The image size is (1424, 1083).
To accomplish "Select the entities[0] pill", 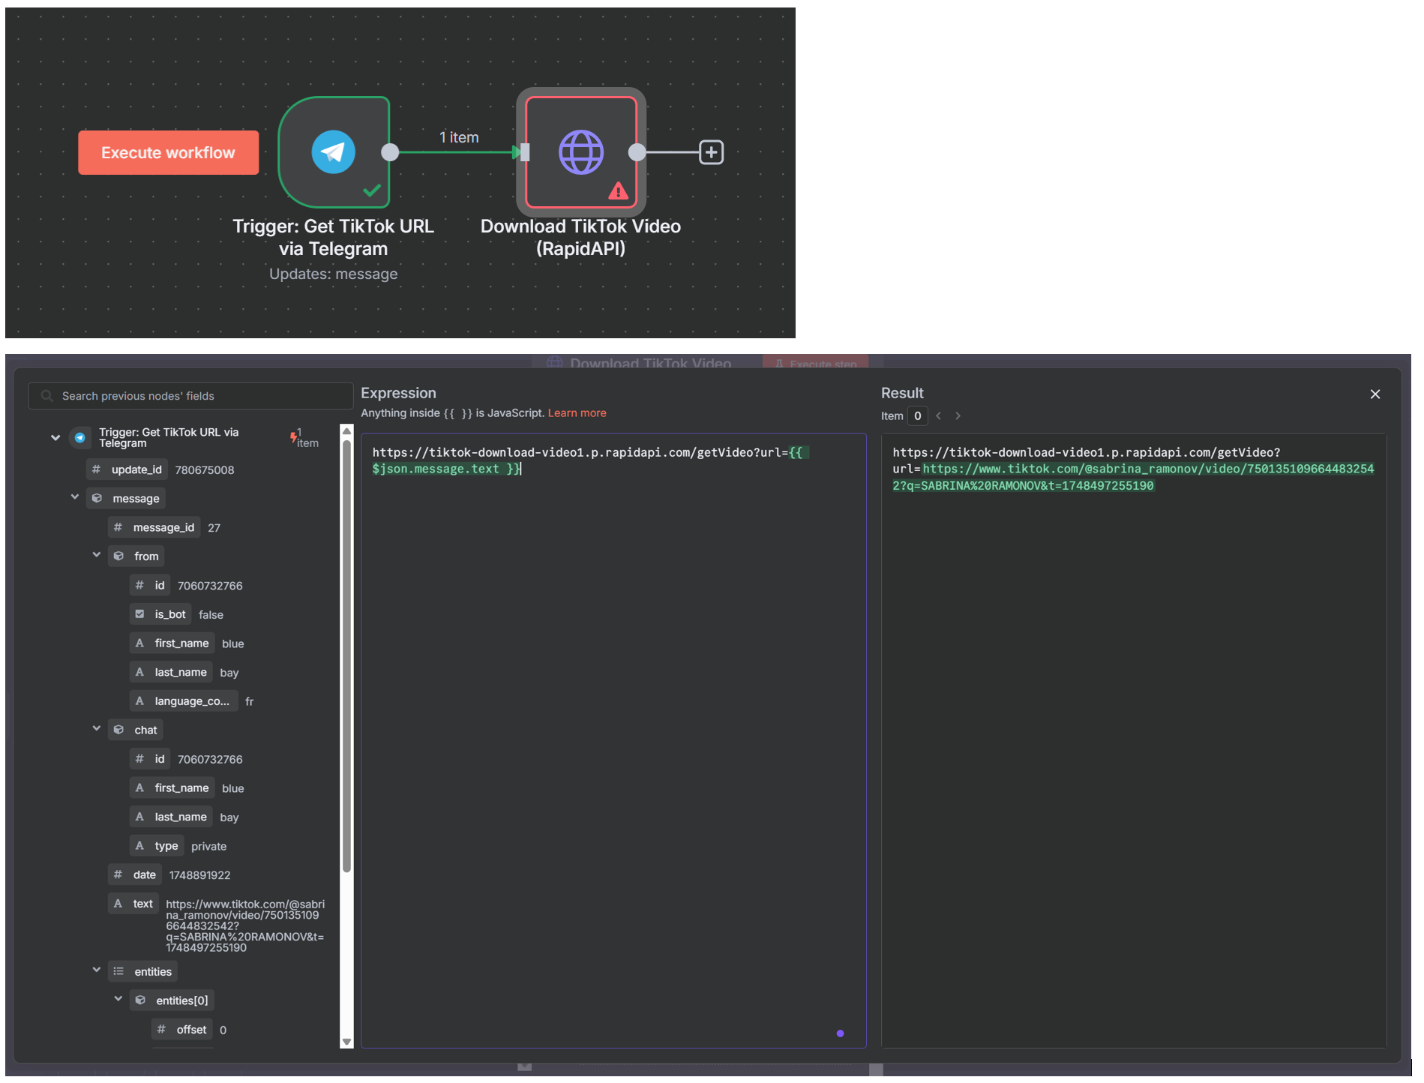I will pos(172,1000).
